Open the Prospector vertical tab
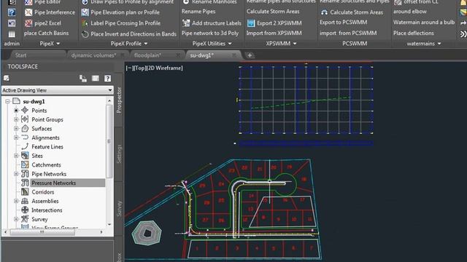 point(119,100)
